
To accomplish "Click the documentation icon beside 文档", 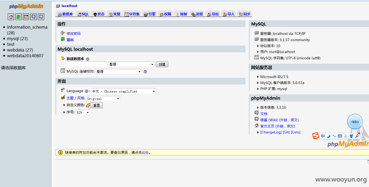I will [257, 113].
